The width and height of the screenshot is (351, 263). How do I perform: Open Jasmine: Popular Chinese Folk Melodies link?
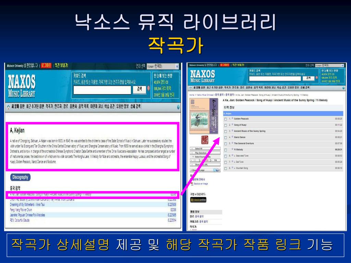[x=27, y=215]
